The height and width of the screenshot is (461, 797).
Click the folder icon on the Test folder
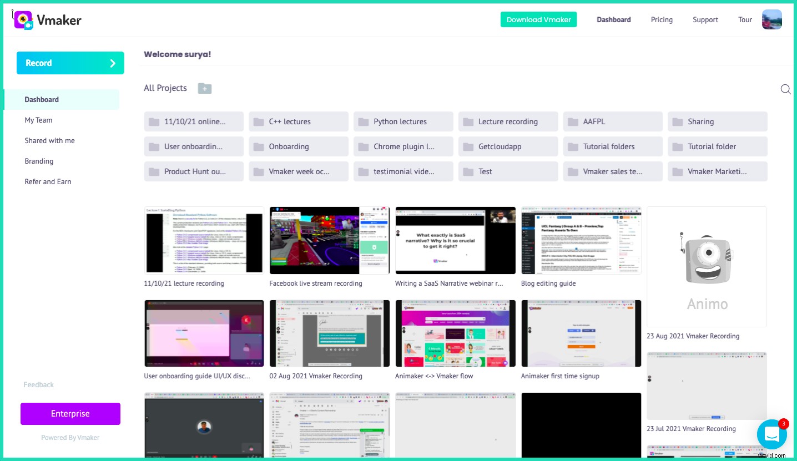coord(468,171)
